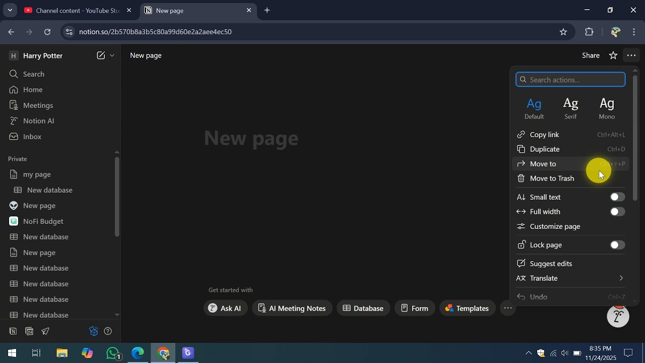Click the Form button
This screenshot has width=645, height=363.
[x=415, y=308]
